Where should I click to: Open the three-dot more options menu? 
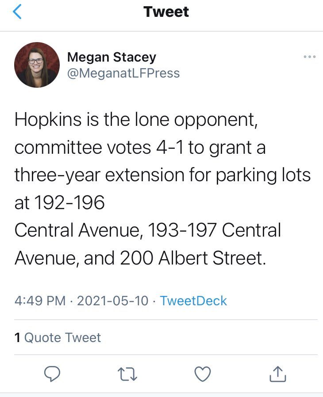(x=309, y=57)
